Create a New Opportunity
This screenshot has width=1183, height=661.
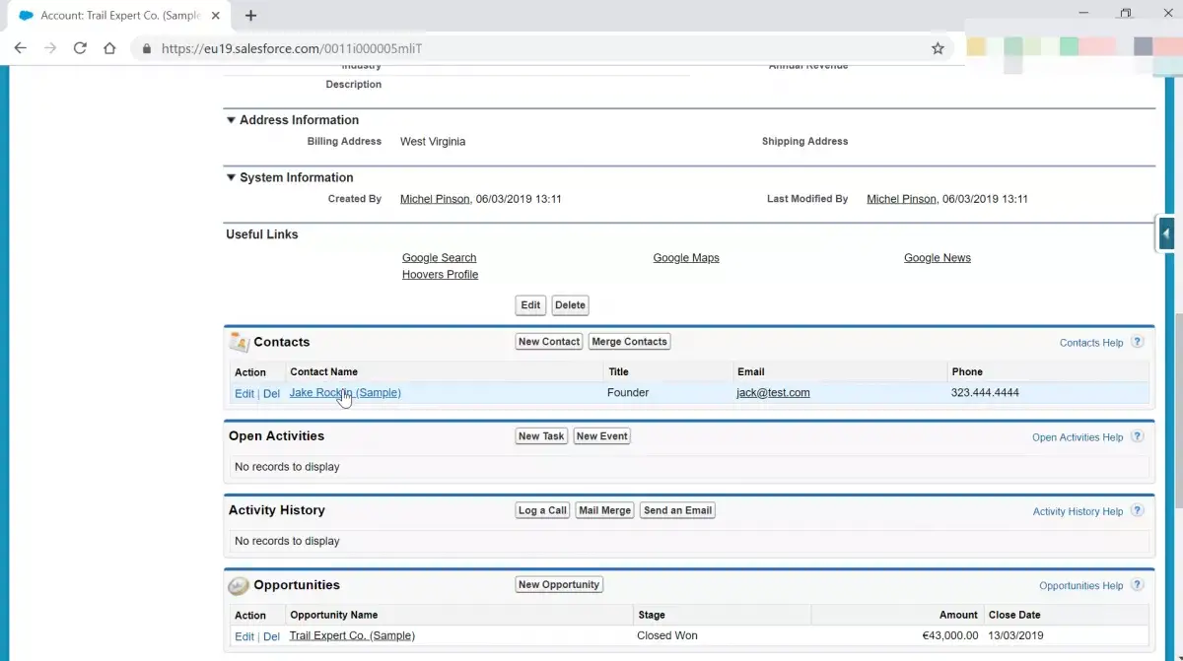tap(559, 585)
